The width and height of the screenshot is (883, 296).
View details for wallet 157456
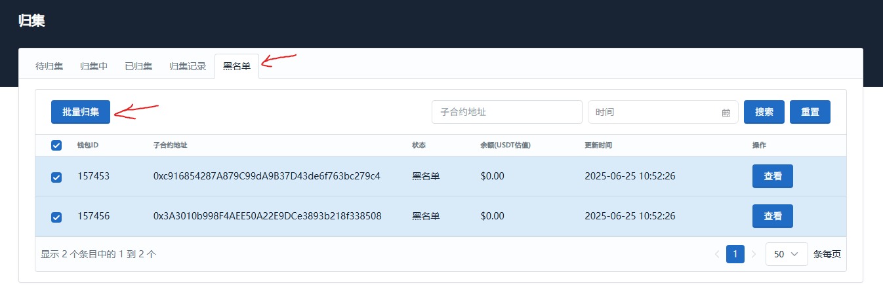[772, 216]
